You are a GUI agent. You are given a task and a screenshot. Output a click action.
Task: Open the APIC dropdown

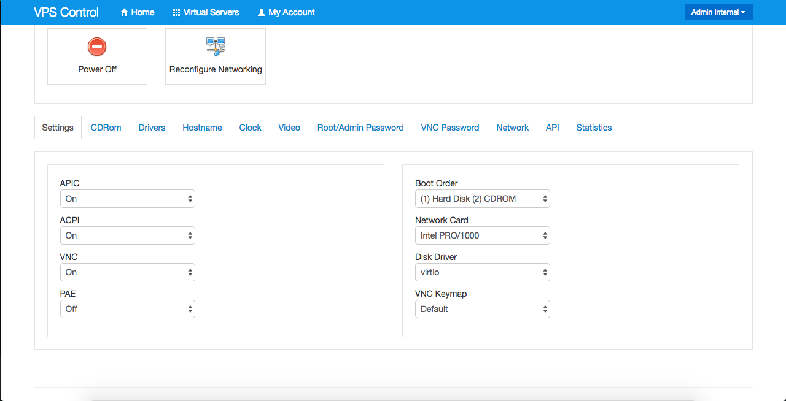click(128, 199)
